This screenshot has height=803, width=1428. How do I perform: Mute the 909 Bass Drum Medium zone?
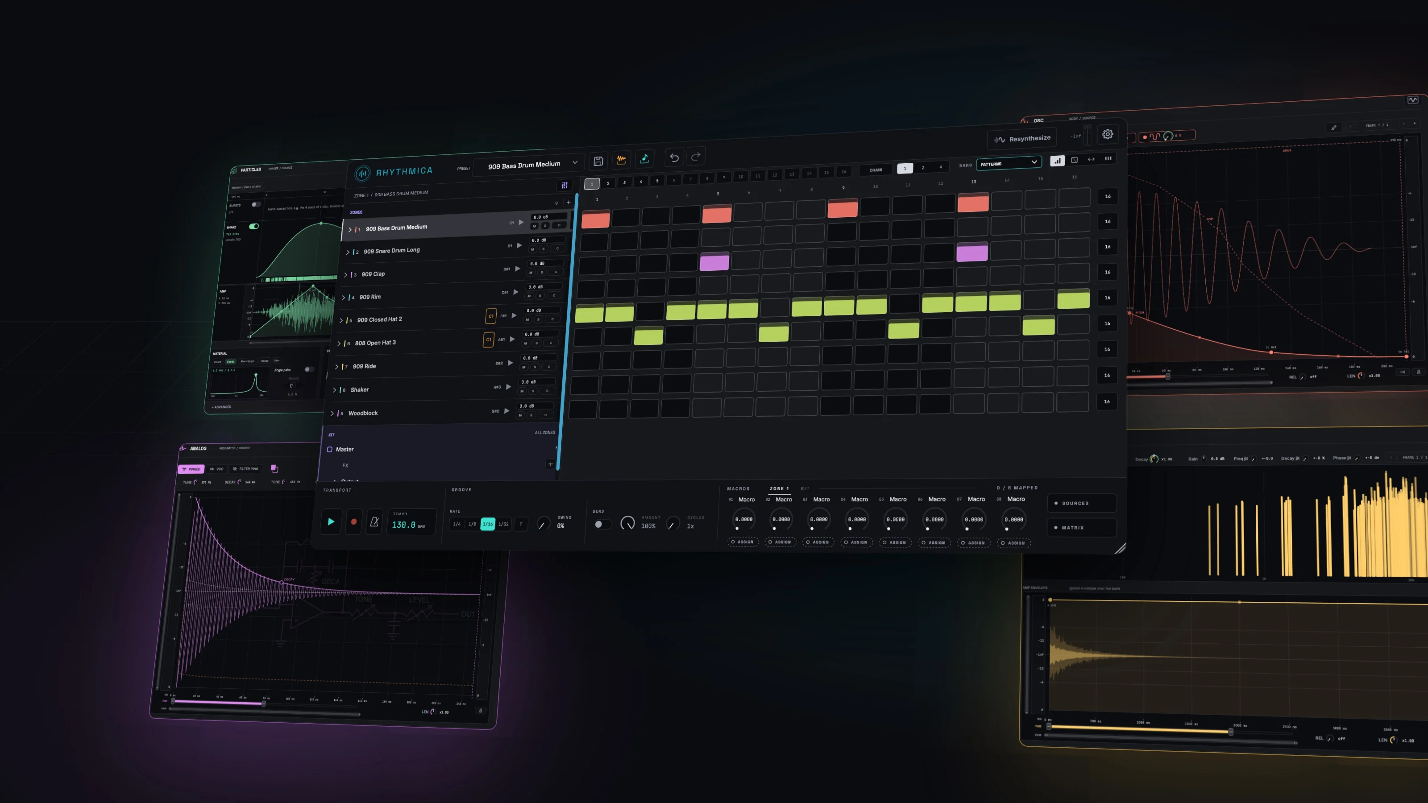535,226
